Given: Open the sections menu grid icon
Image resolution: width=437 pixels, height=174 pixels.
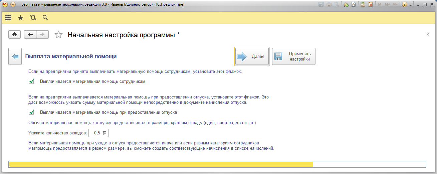Looking at the screenshot, I should (8, 18).
